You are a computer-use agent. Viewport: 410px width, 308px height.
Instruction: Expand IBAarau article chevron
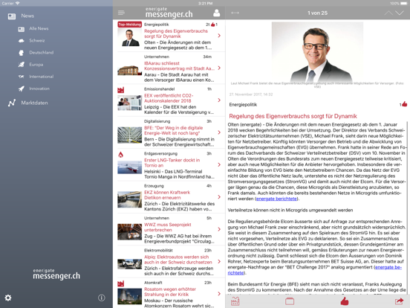click(219, 68)
